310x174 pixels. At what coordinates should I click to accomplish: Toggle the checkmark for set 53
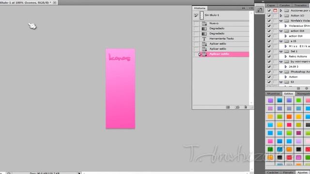269,82
